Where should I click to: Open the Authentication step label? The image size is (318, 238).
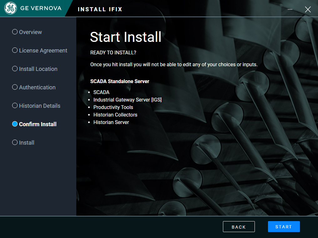click(37, 87)
